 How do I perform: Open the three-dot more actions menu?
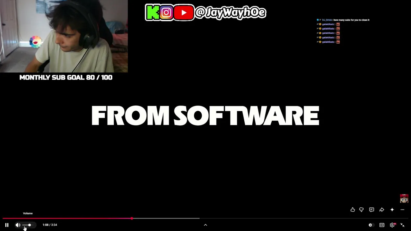pyautogui.click(x=402, y=210)
